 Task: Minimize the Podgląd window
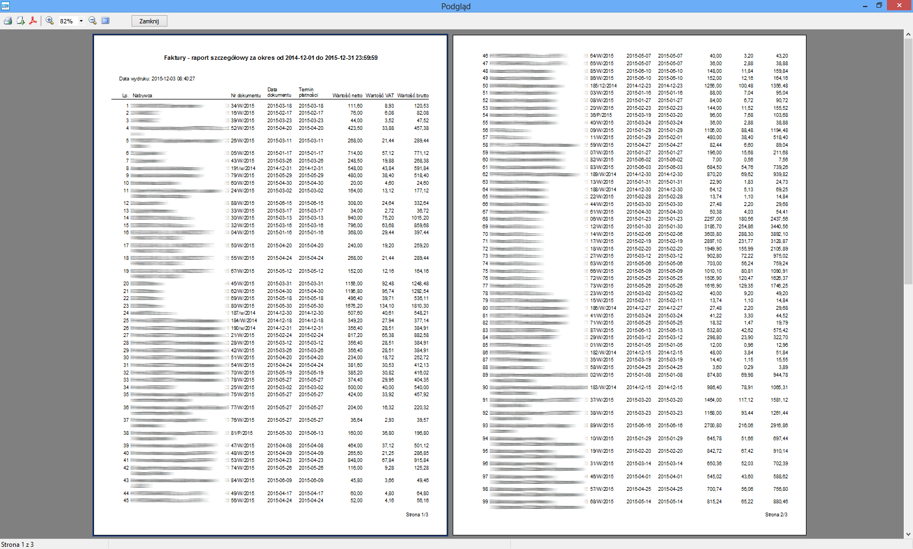click(x=865, y=6)
